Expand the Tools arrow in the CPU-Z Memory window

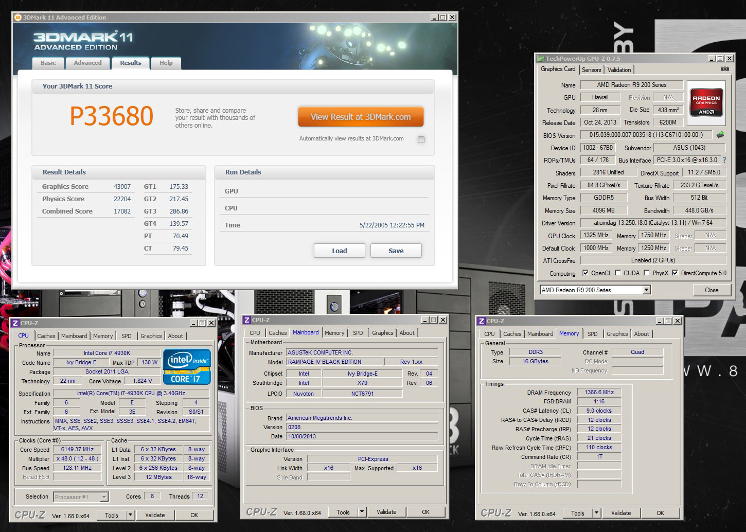click(597, 513)
